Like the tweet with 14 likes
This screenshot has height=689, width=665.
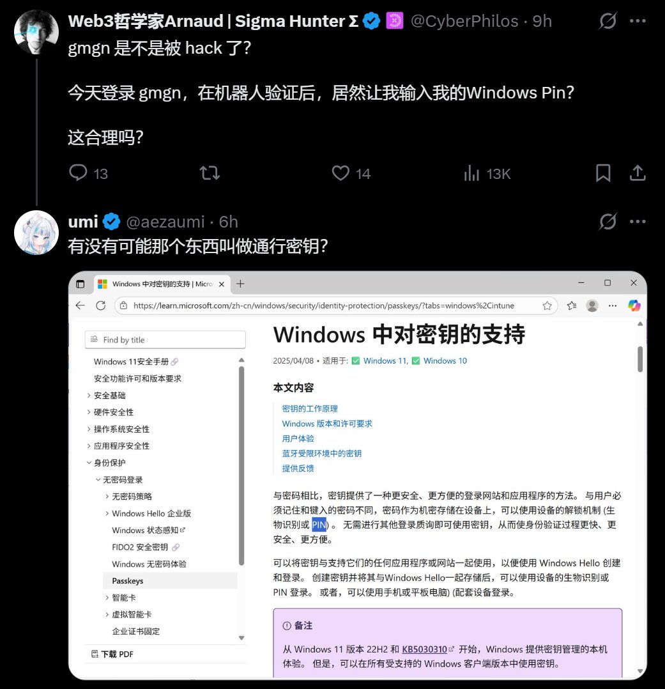click(x=340, y=173)
